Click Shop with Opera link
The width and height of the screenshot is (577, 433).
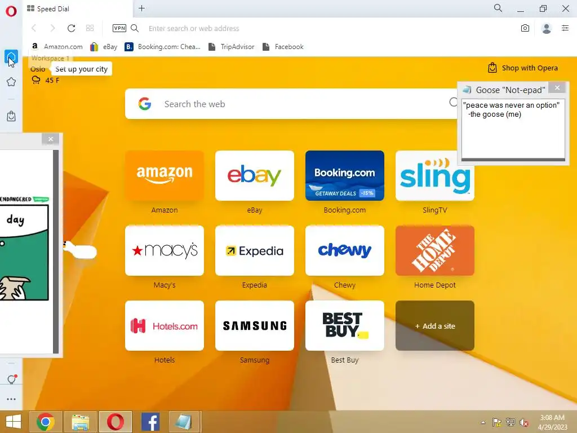point(523,68)
